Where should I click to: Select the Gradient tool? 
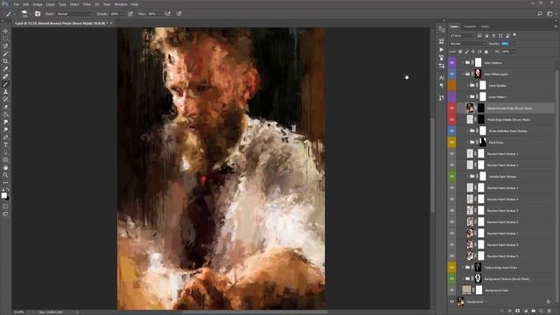pos(5,115)
